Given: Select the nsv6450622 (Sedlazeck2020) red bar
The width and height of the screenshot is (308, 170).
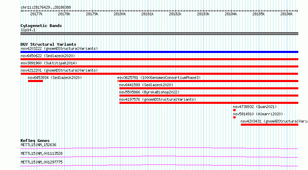Looking at the screenshot, I should pos(159,59).
